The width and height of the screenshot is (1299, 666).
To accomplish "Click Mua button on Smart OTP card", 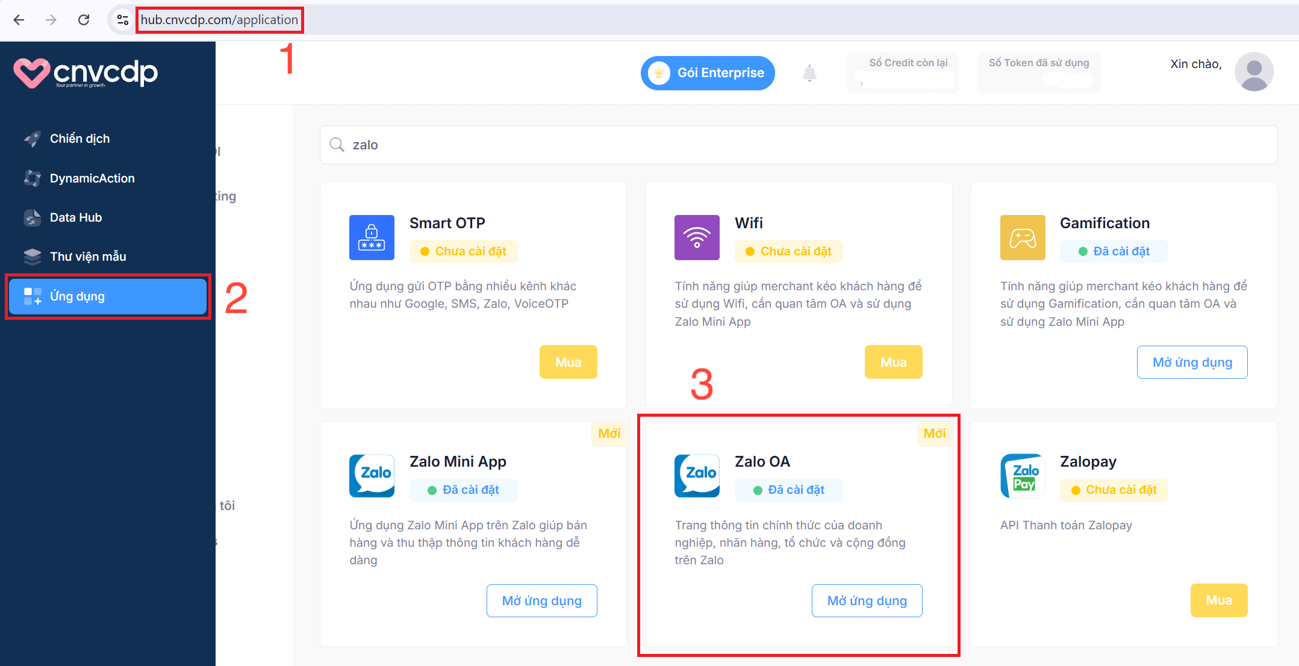I will (568, 362).
